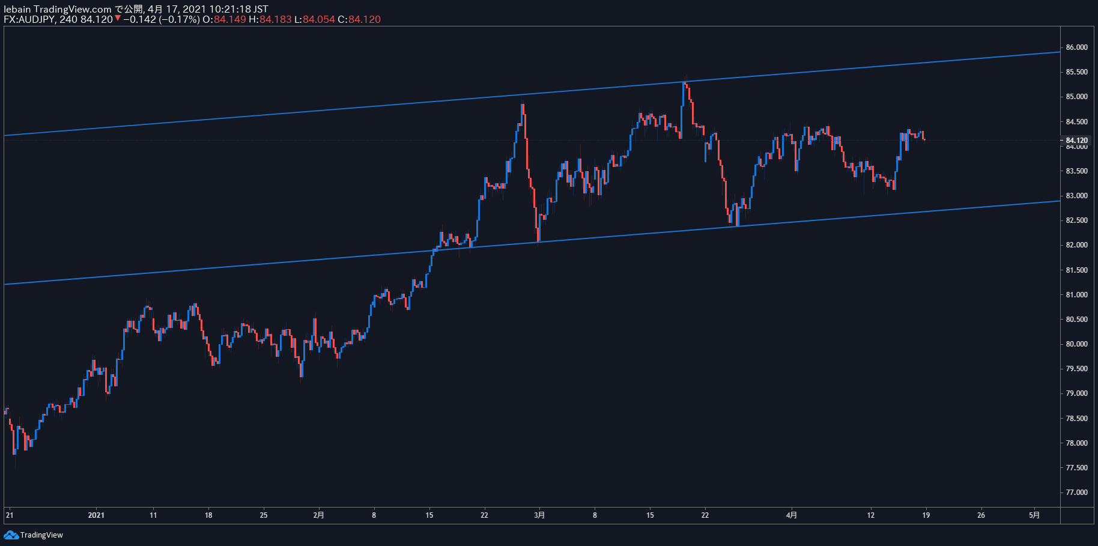The width and height of the screenshot is (1098, 546).
Task: Click the low value L:84.054
Action: (x=315, y=19)
